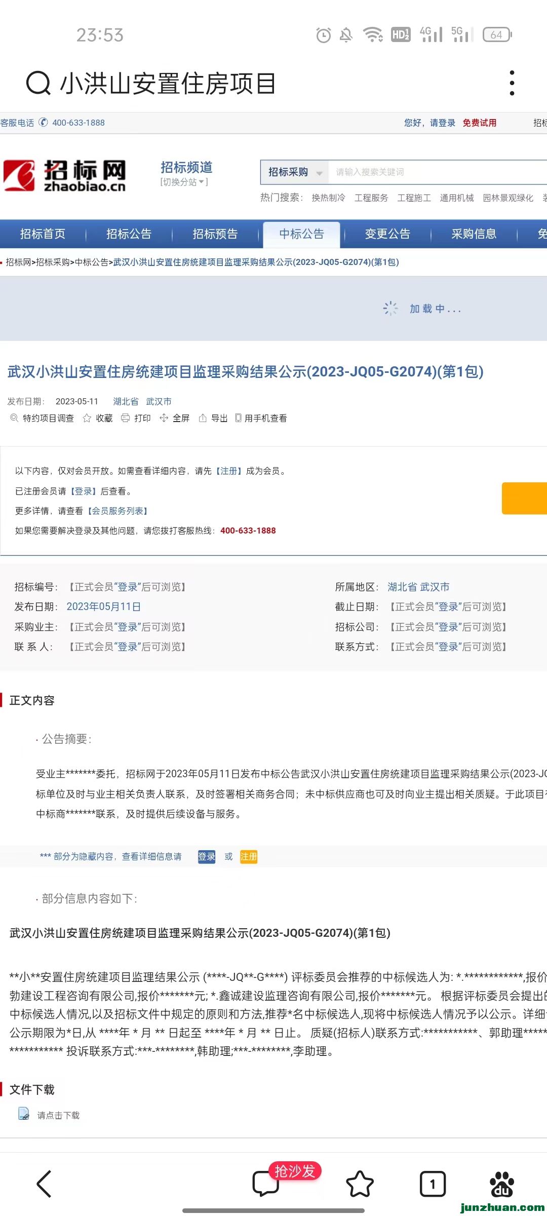Click the 请点击下载 download link
The width and height of the screenshot is (547, 1216).
click(x=59, y=1115)
